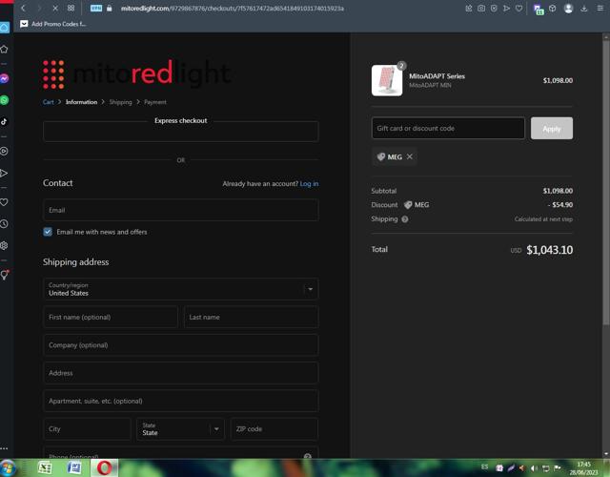
Task: Click the volume speaker tray icon
Action: click(534, 468)
